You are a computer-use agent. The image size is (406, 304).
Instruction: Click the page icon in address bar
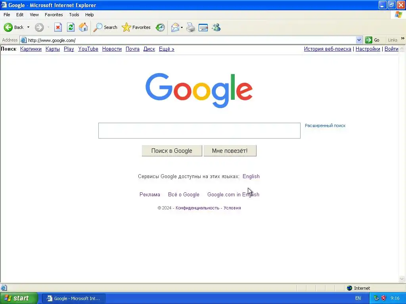[23, 40]
